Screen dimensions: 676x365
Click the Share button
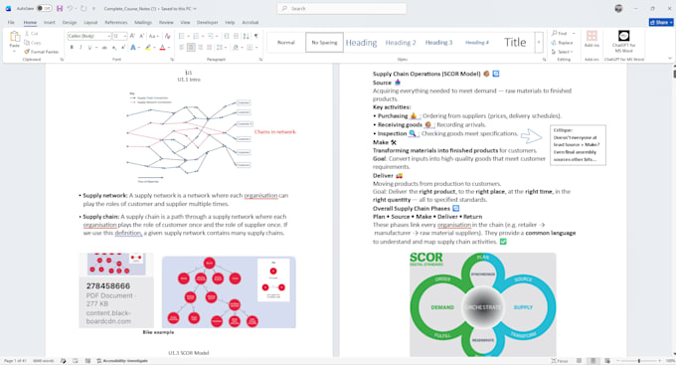point(661,22)
